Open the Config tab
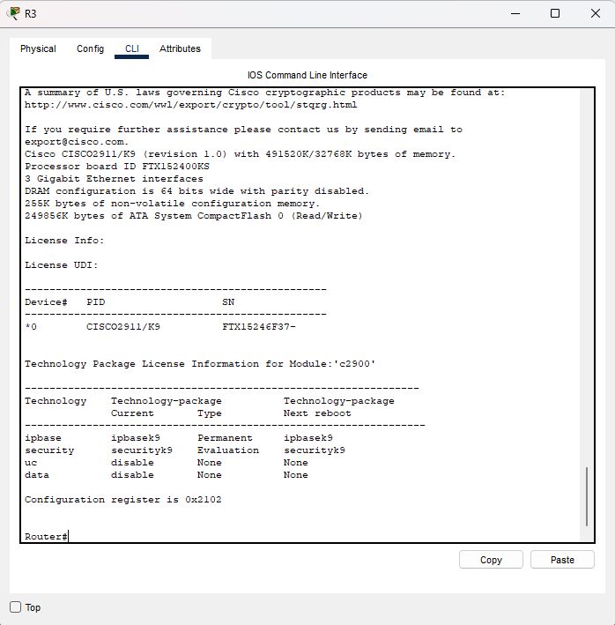Screen dimensions: 615x625 90,49
